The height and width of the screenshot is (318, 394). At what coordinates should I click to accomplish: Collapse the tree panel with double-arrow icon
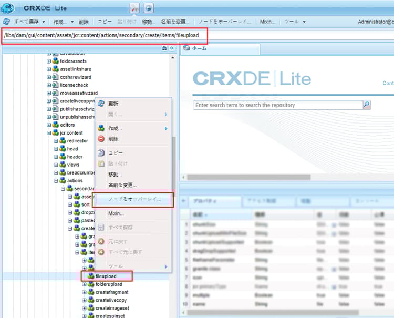coord(172,48)
